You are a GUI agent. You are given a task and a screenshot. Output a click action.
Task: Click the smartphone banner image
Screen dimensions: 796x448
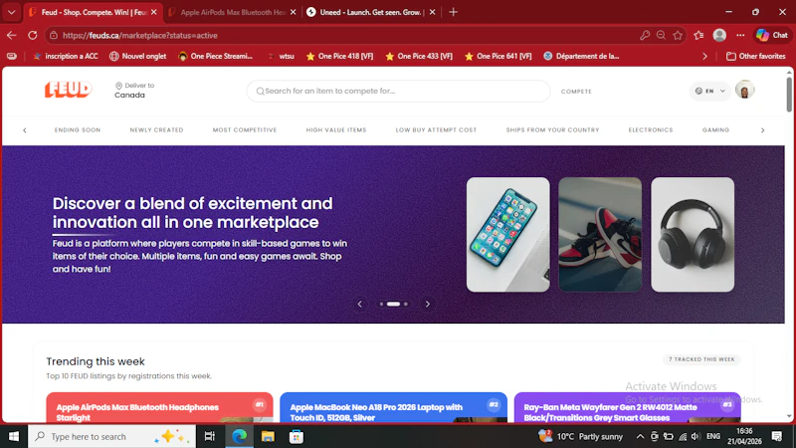[x=507, y=235]
